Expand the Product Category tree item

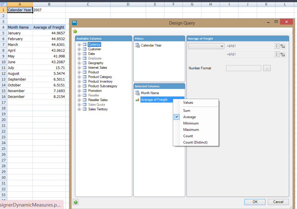click(79, 77)
